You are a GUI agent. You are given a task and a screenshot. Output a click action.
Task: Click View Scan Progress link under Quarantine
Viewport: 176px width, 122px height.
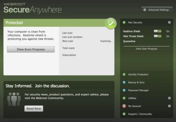pos(146,49)
